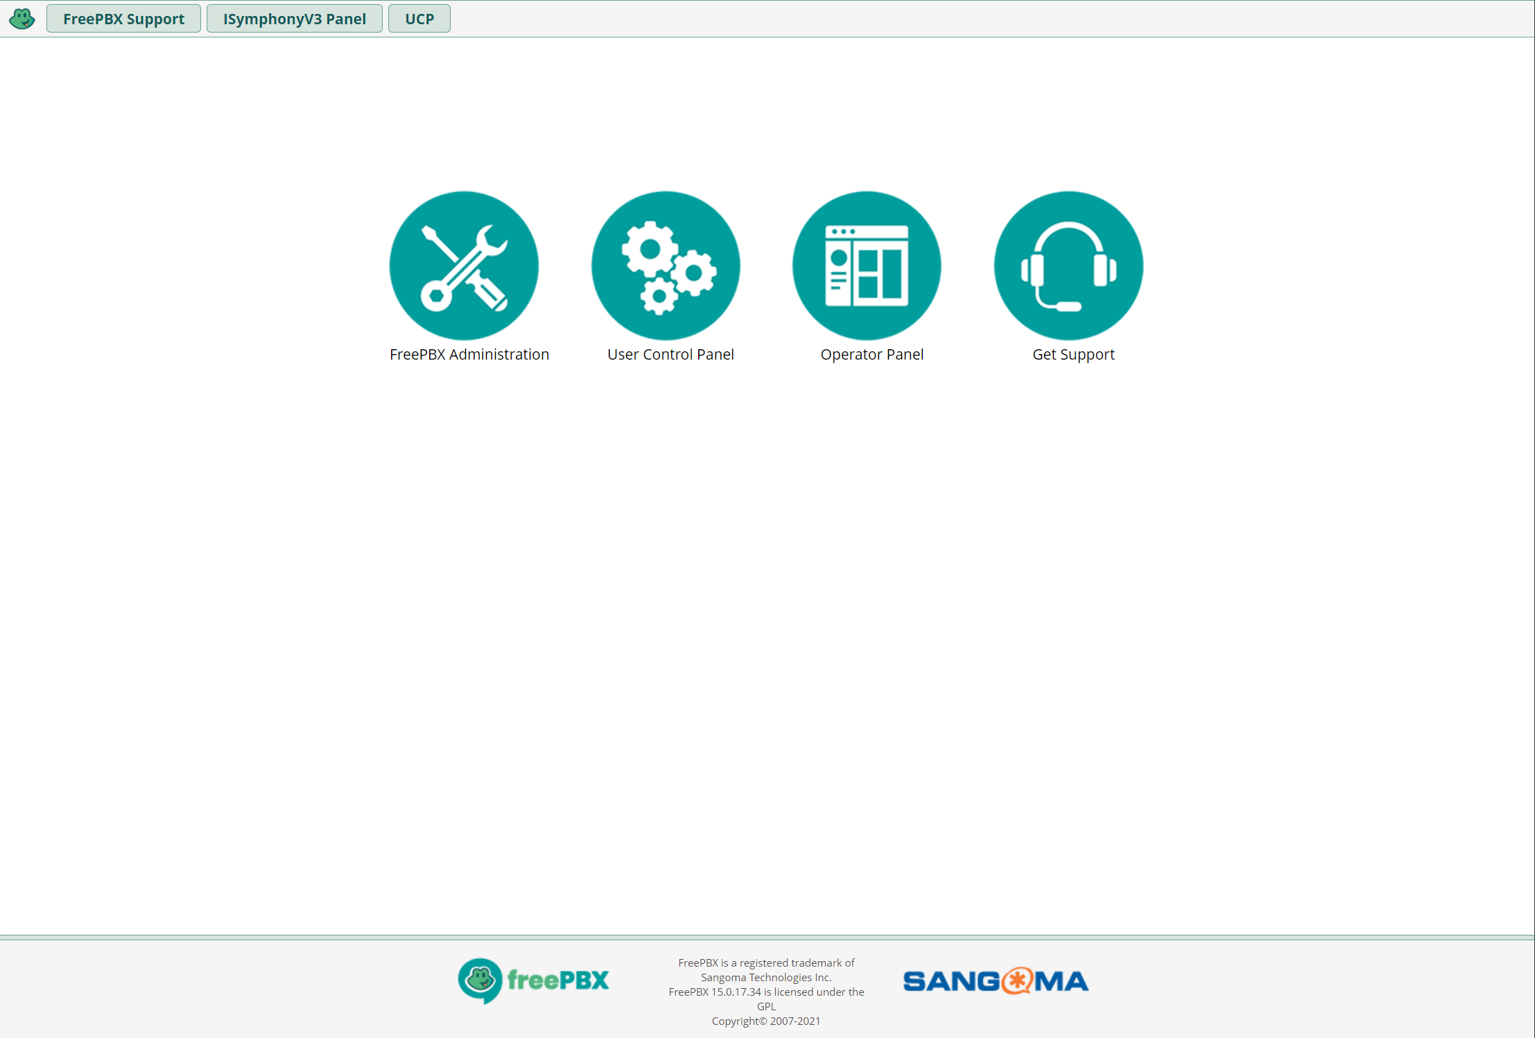
Task: Click the registered trademark footer text
Action: (766, 962)
